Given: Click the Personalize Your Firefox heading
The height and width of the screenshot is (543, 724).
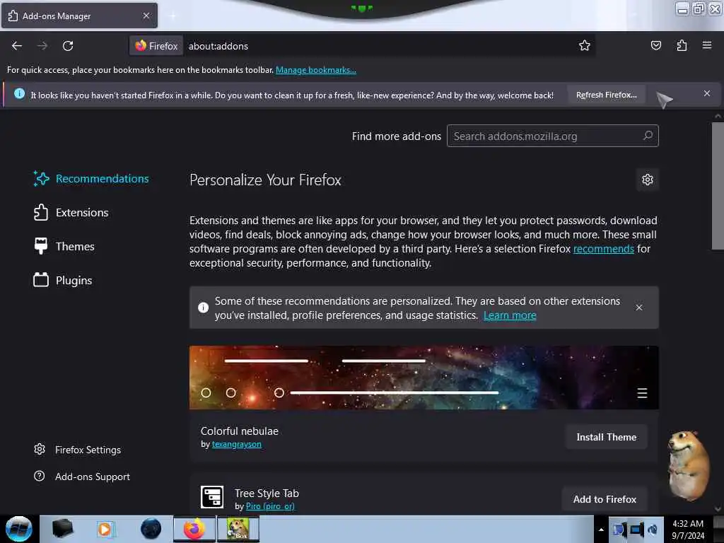Looking at the screenshot, I should [x=266, y=180].
